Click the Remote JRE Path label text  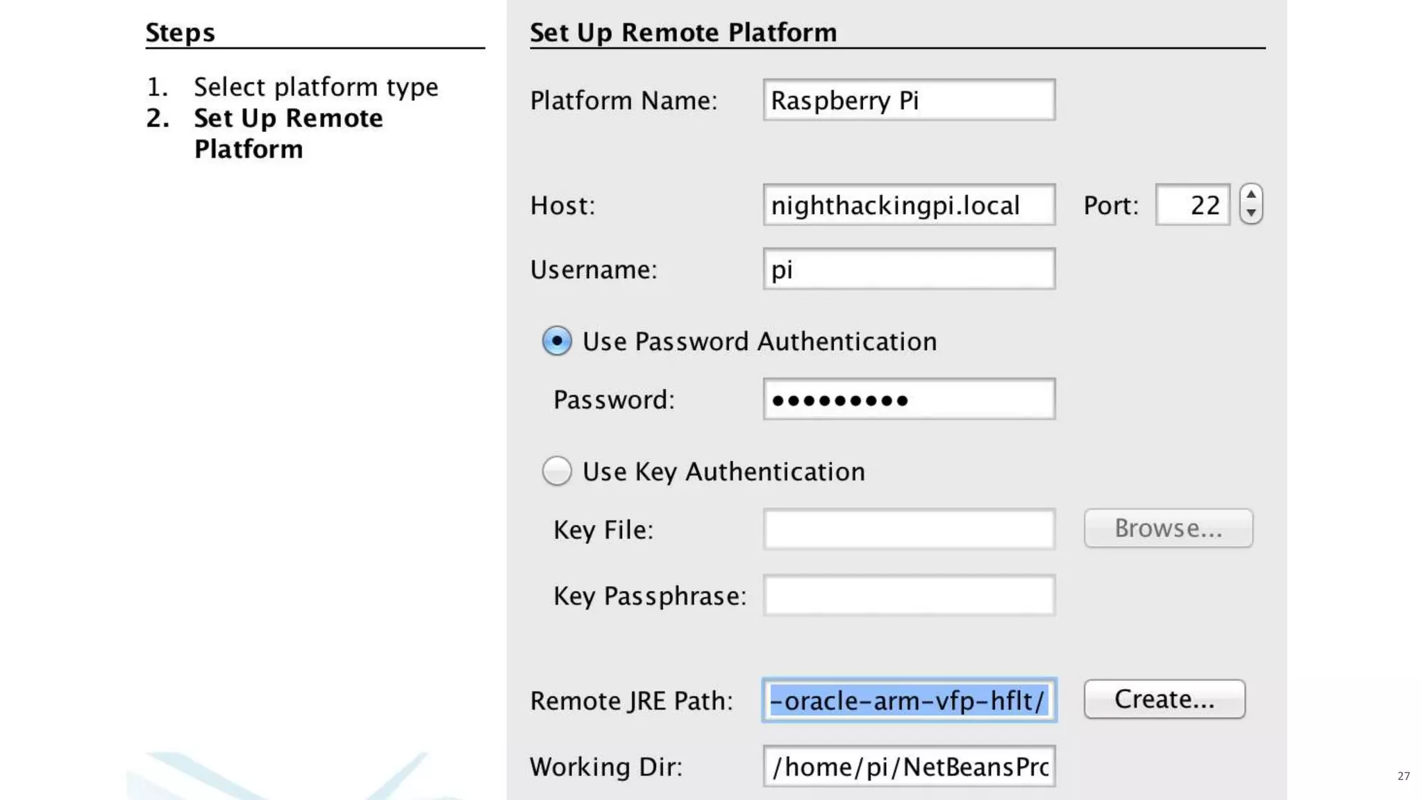point(631,701)
